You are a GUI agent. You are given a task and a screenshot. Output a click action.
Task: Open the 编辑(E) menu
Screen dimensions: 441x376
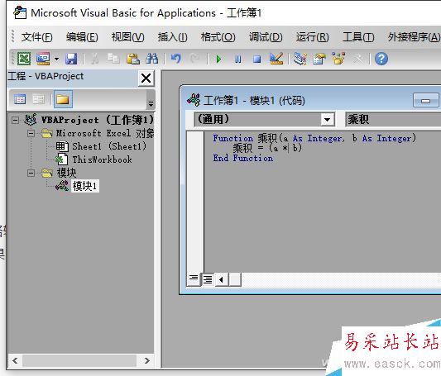point(82,37)
